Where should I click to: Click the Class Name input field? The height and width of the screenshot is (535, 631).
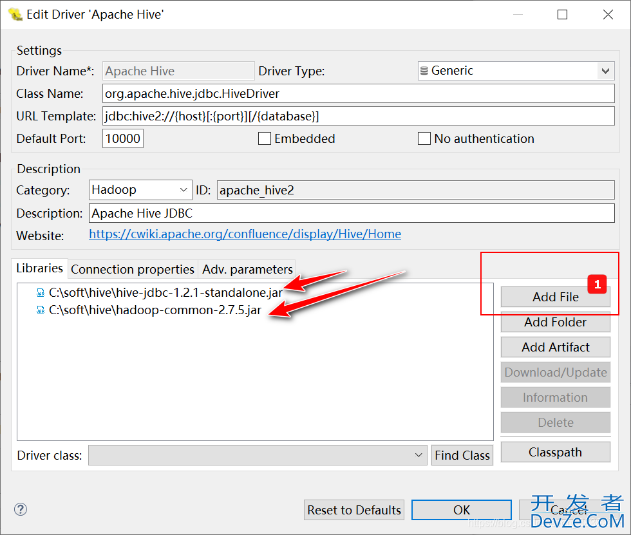pos(359,93)
